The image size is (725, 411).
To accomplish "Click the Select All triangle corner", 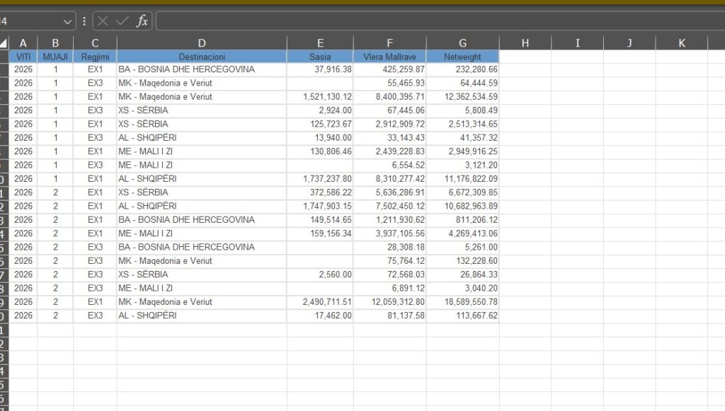I will (x=4, y=43).
